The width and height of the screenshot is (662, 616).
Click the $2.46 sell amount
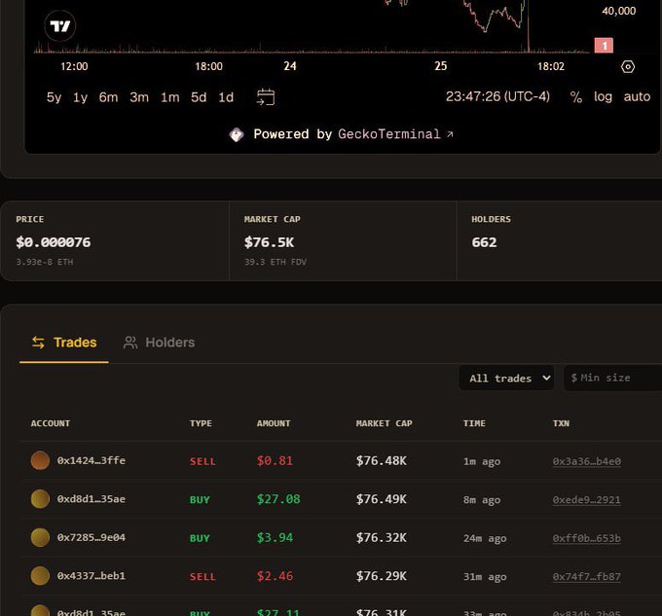pos(275,575)
